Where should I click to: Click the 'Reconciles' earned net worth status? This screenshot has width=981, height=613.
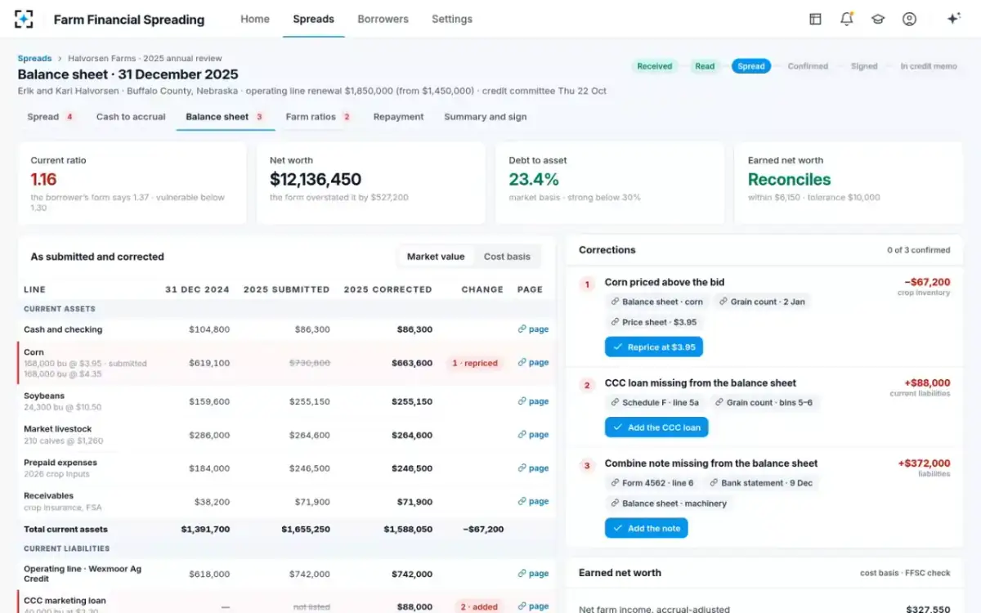[789, 180]
